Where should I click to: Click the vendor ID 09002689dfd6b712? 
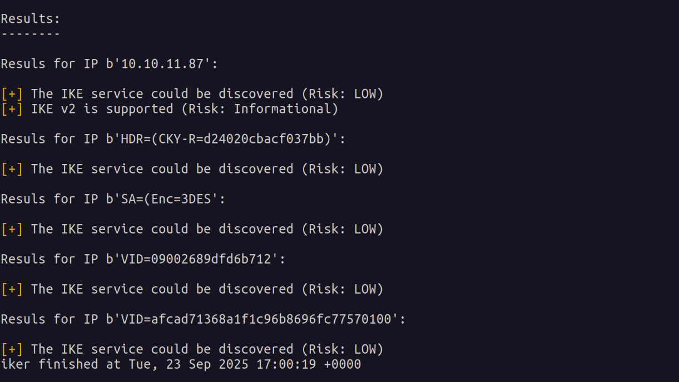pyautogui.click(x=211, y=259)
